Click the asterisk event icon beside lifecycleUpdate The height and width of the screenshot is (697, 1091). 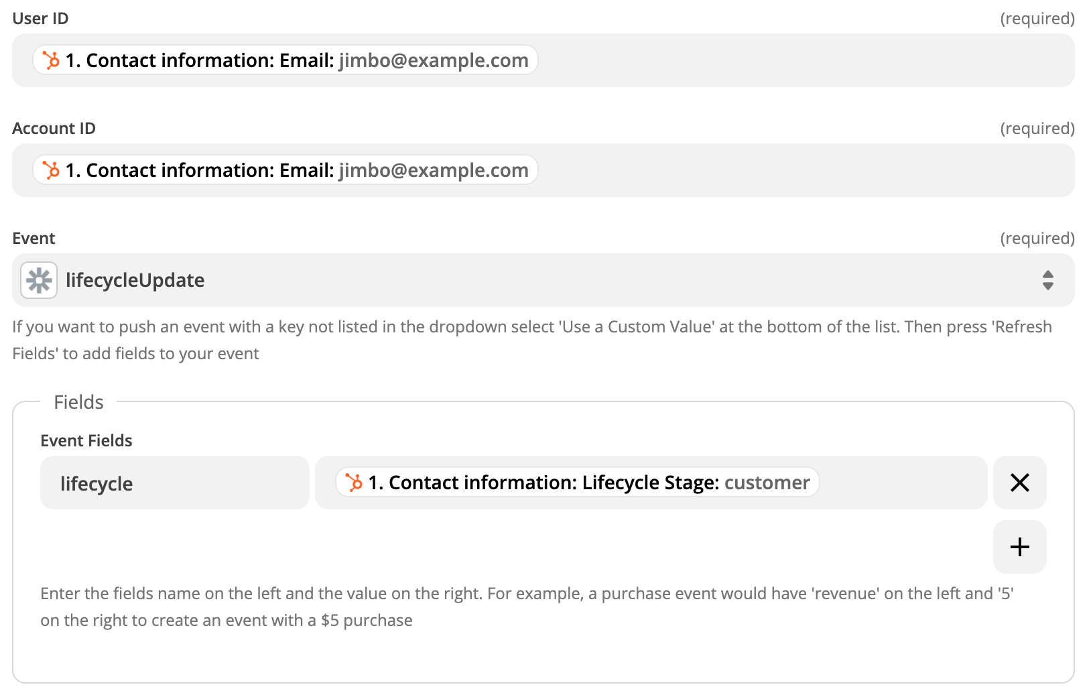[x=38, y=279]
